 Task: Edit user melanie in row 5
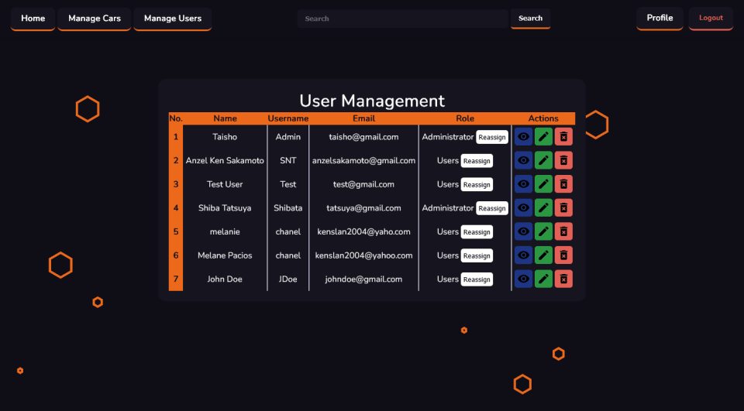pyautogui.click(x=543, y=231)
